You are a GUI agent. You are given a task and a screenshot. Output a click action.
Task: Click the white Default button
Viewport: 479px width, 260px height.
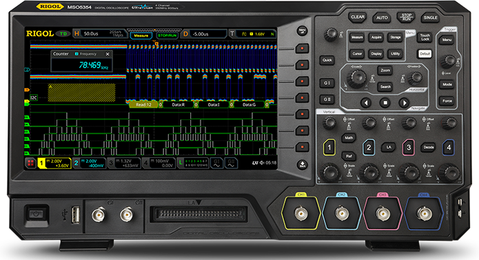(x=425, y=54)
